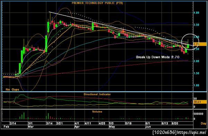208x136 pixels.
Task: Click the 1.00 price axis label
Action: [196, 85]
